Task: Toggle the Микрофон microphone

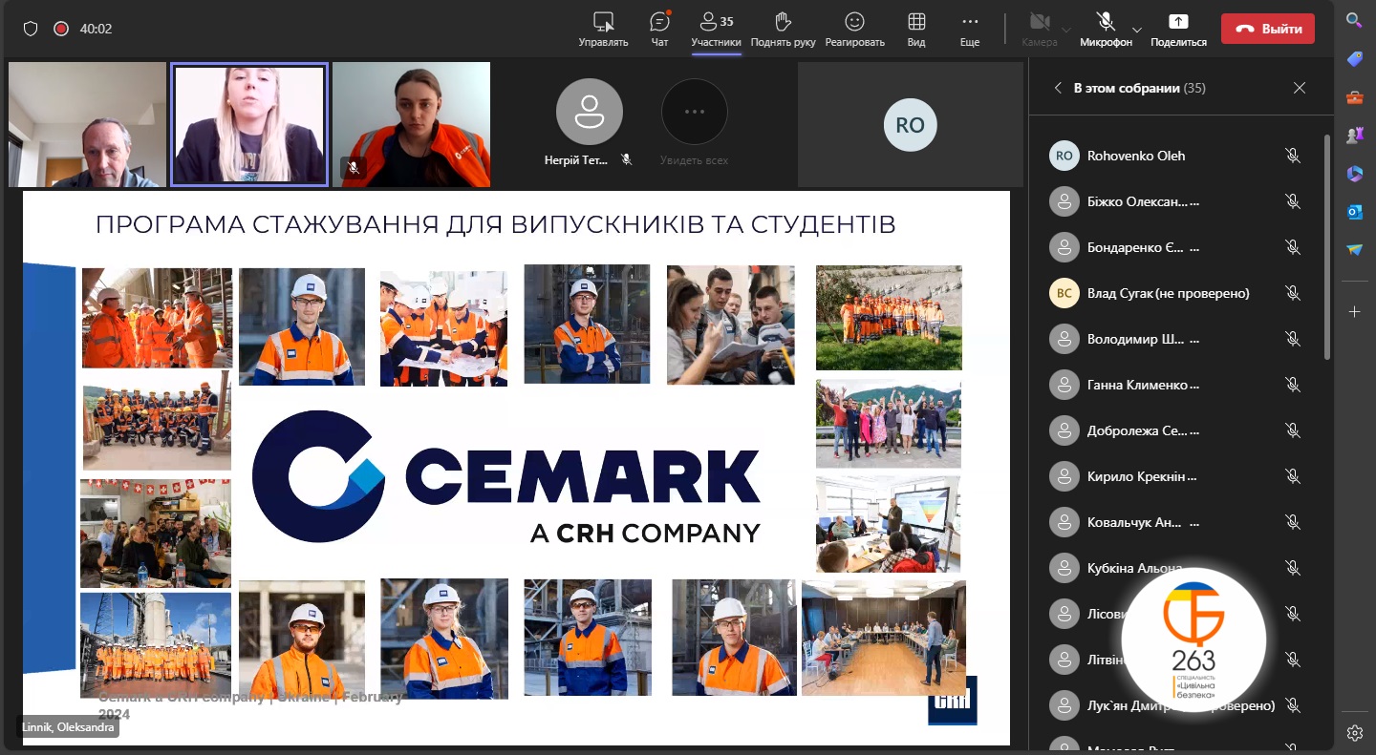Action: click(1106, 29)
